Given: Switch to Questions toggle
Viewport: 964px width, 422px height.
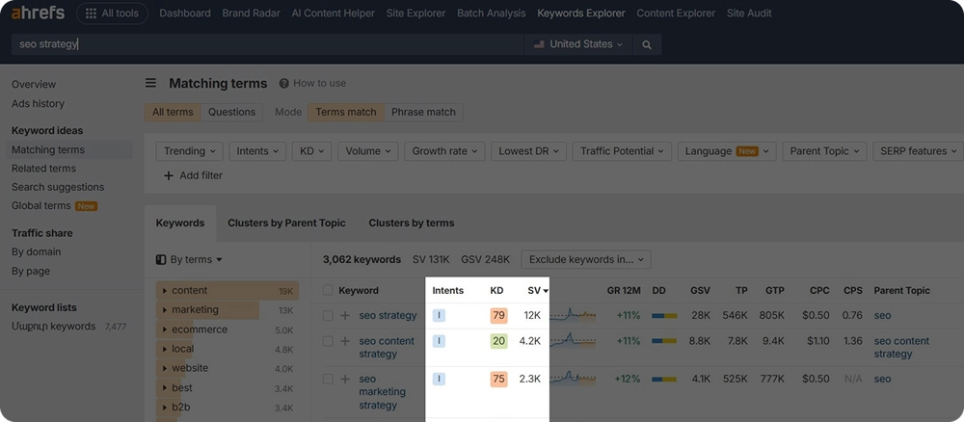Looking at the screenshot, I should pos(231,112).
